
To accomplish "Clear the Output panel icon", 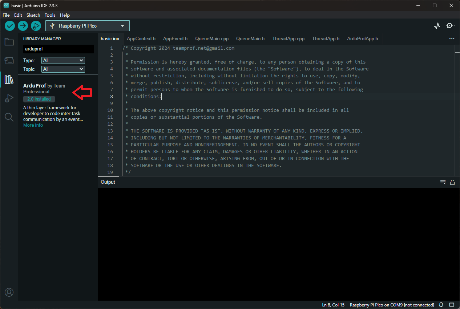I will 443,182.
